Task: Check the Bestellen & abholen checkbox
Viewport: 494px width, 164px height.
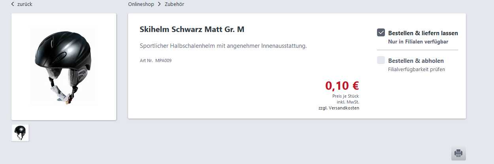Action: coord(381,60)
